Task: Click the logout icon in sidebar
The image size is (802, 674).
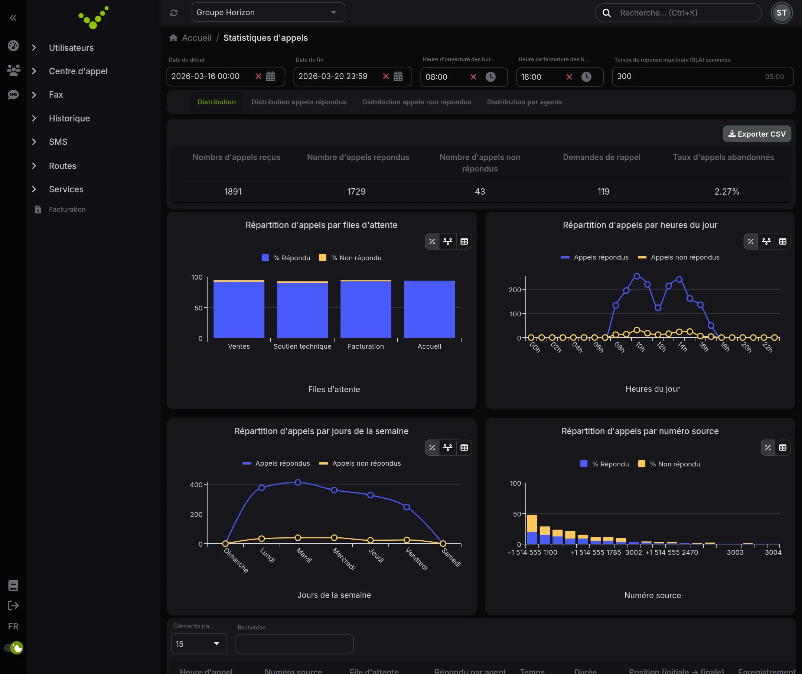Action: (13, 605)
